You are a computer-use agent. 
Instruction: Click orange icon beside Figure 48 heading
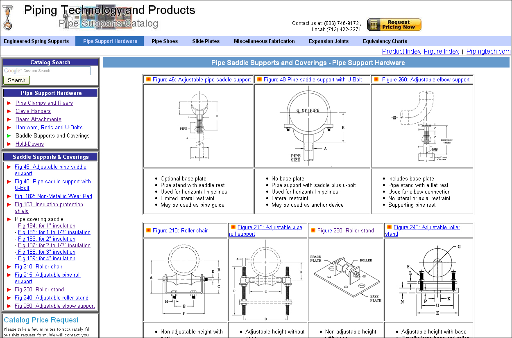coord(259,79)
